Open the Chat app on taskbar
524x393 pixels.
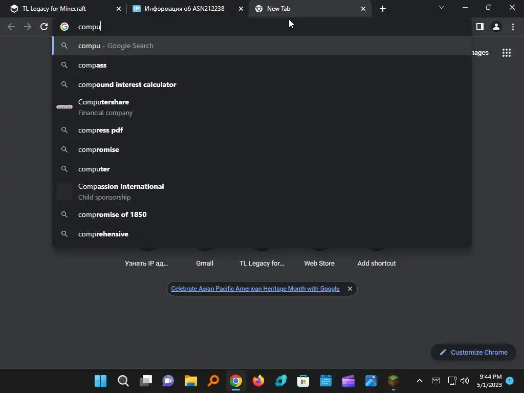point(168,381)
